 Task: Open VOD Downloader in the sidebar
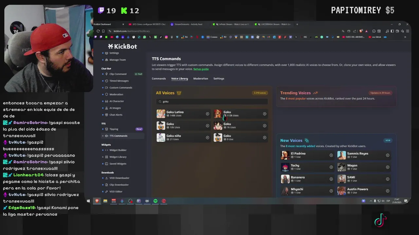(x=119, y=178)
